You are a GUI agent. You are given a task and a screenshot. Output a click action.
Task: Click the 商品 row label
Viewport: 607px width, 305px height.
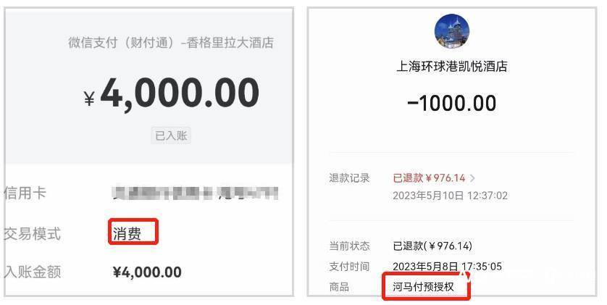coord(339,287)
